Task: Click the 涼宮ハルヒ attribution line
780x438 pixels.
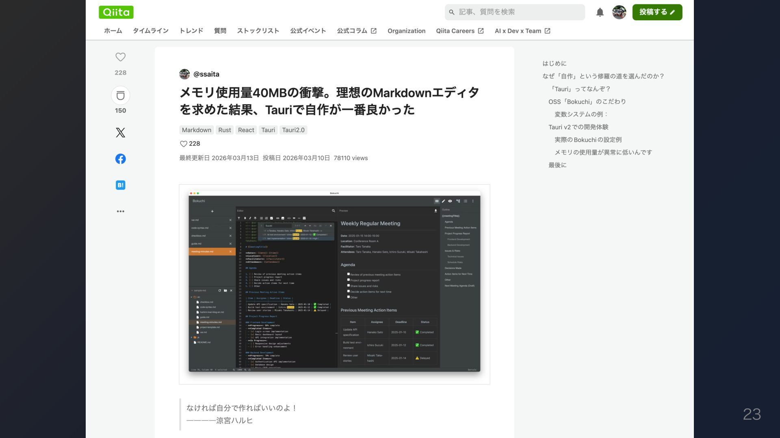Action: click(x=219, y=421)
